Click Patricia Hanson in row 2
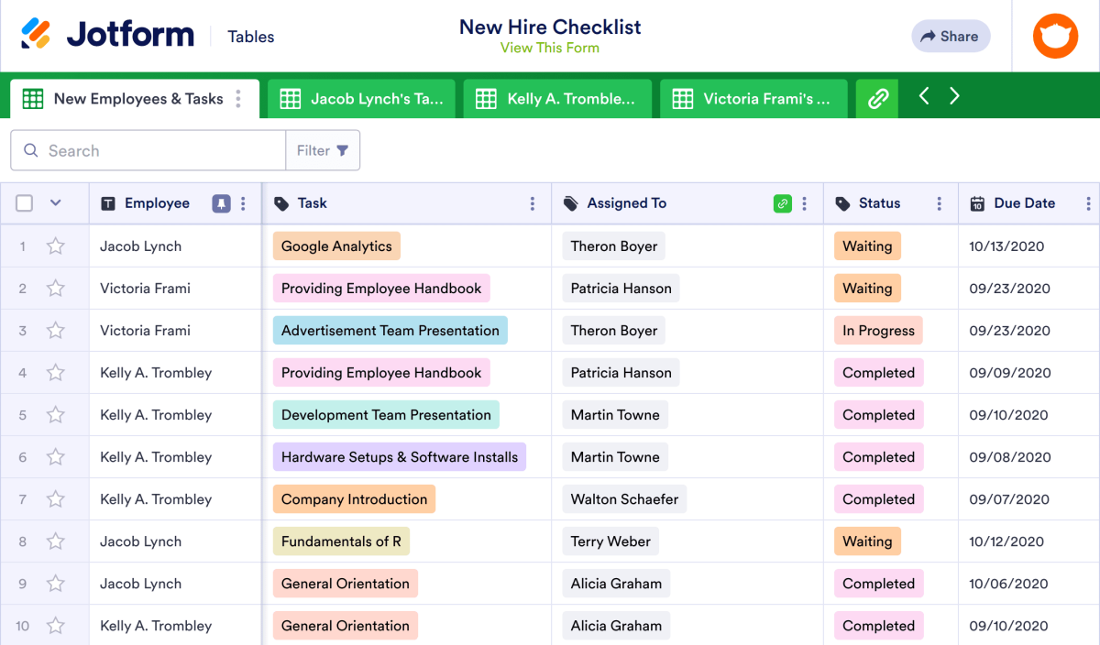Viewport: 1100px width, 645px height. point(621,288)
